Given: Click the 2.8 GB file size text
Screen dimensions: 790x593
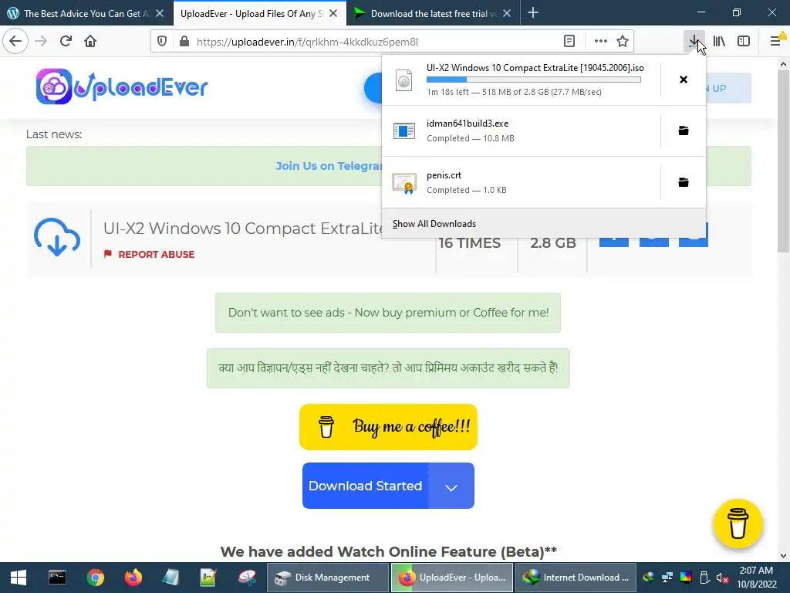Looking at the screenshot, I should click(552, 243).
